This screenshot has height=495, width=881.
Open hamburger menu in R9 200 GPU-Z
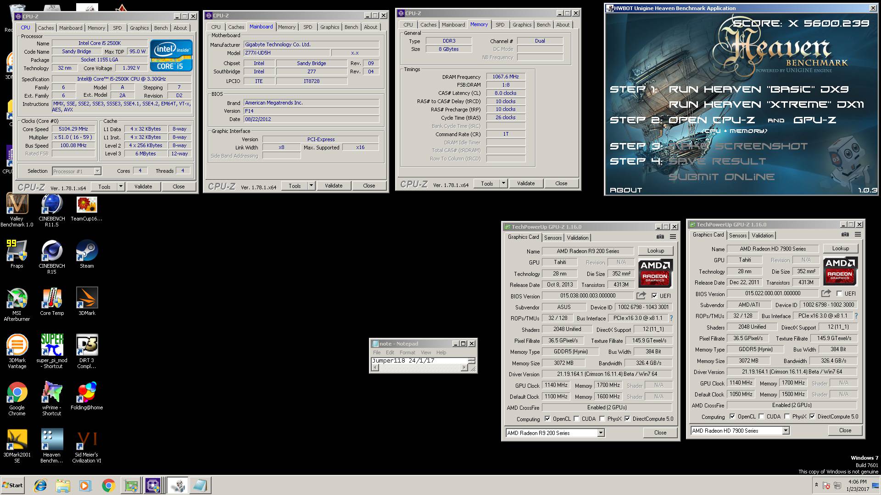(673, 237)
